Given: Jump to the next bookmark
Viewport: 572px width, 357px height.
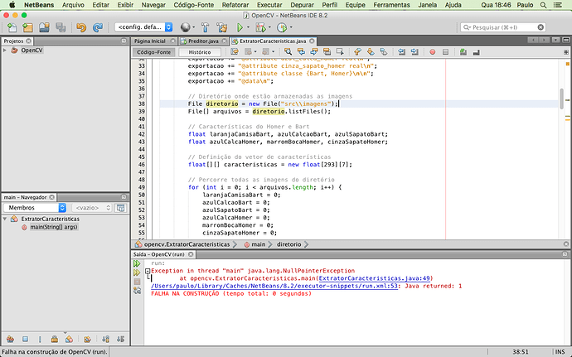Looking at the screenshot, I should click(x=371, y=52).
